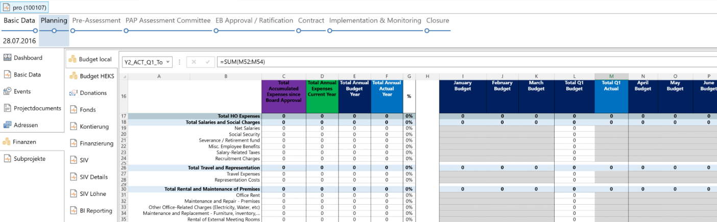Select the Adressen icon

click(7, 125)
